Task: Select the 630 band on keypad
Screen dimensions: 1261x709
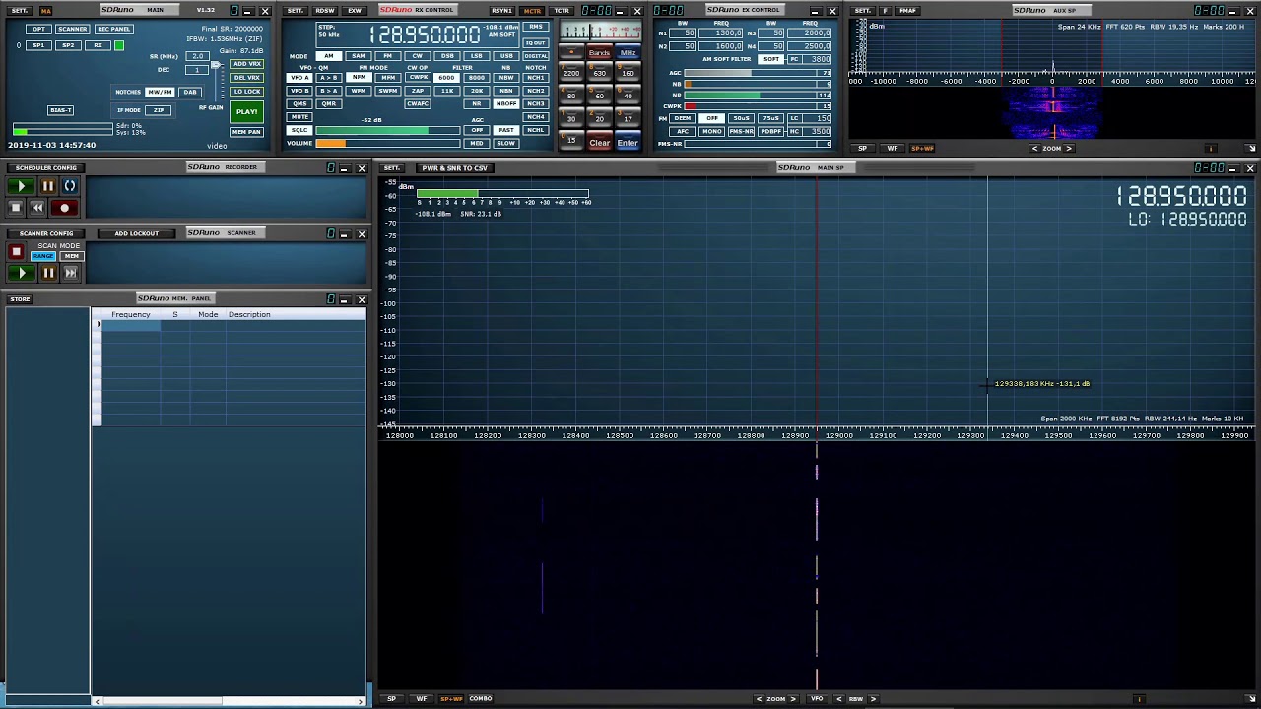Action: (x=599, y=73)
